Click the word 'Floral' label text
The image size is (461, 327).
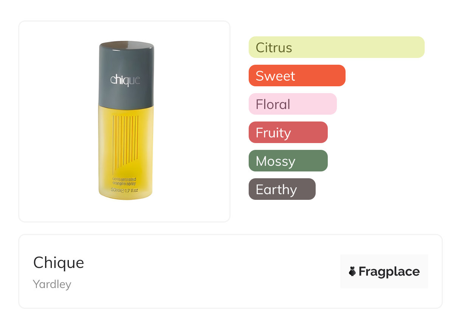273,104
